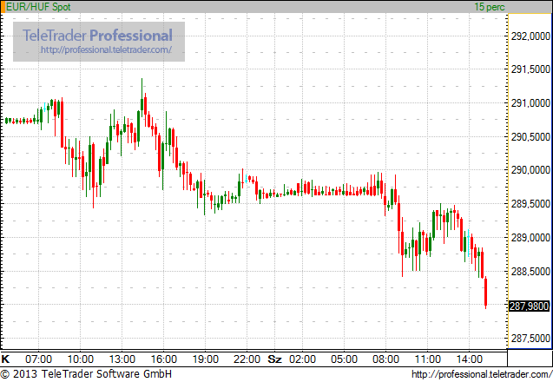Click the 19:00 time axis label

pyautogui.click(x=205, y=359)
